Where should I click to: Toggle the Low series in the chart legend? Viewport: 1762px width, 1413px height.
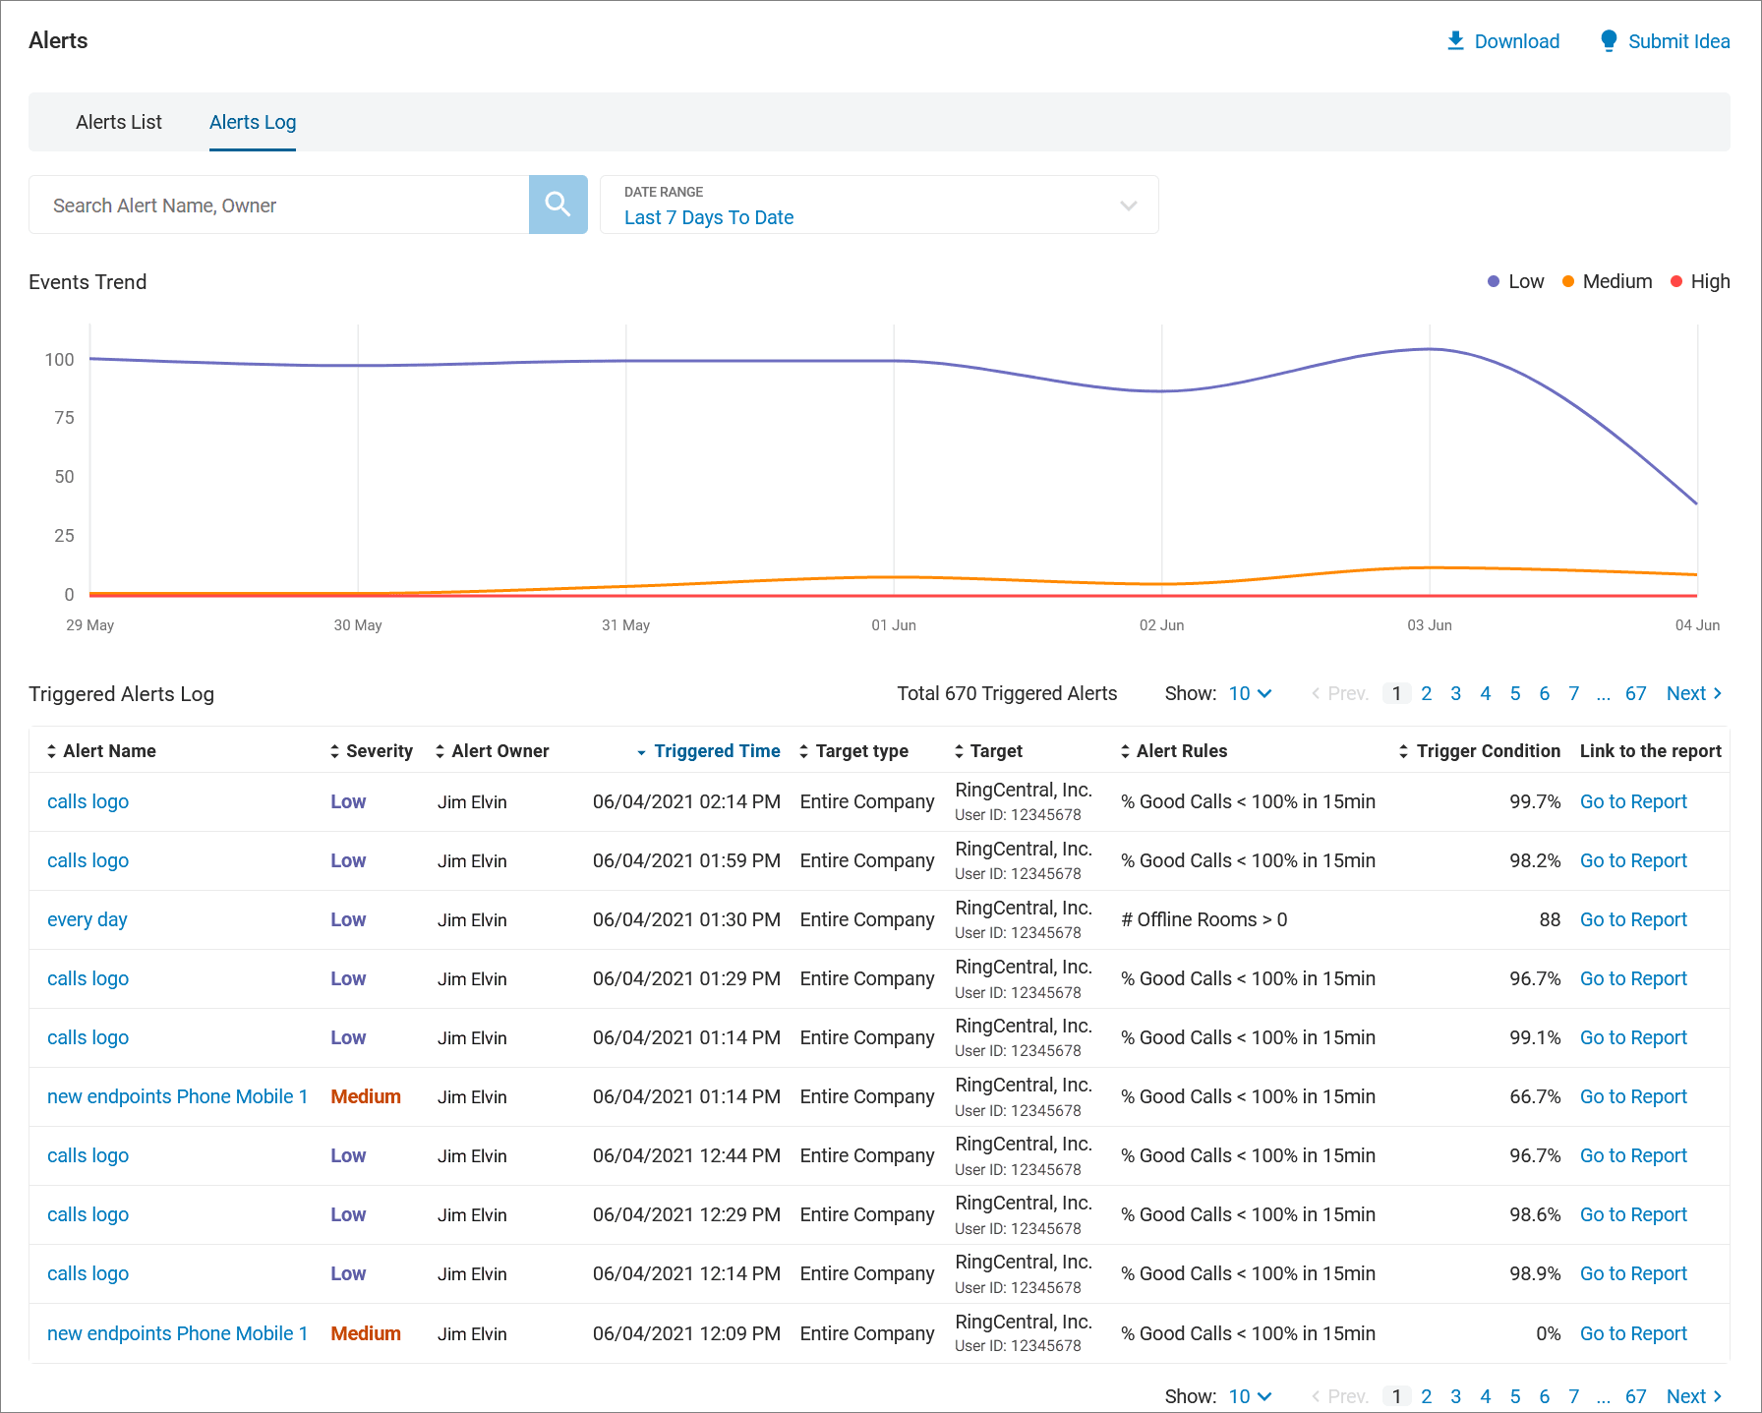pyautogui.click(x=1514, y=281)
